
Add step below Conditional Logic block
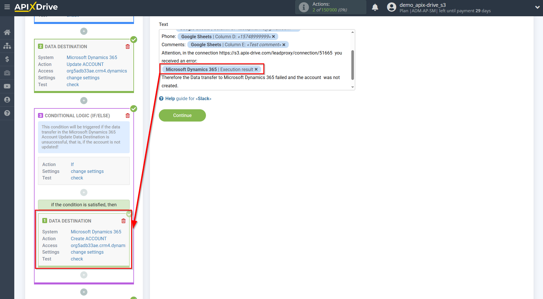pos(84,292)
